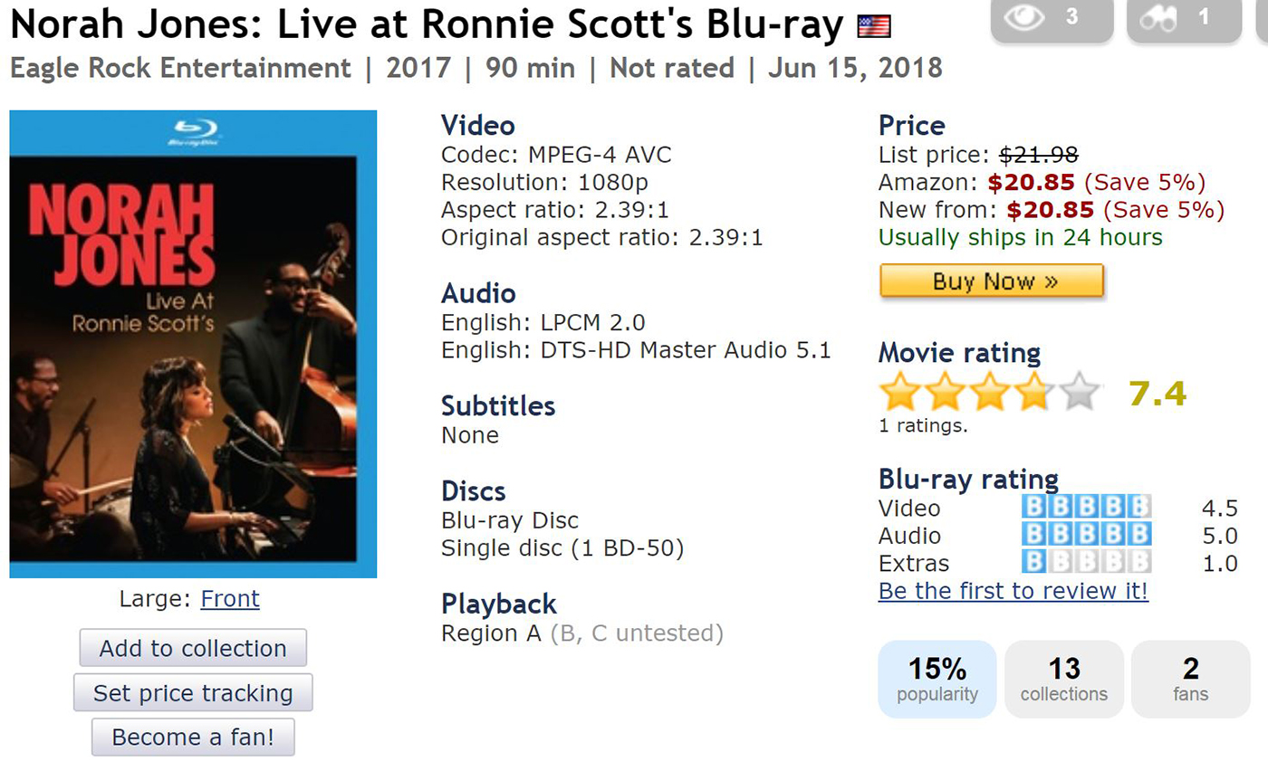Screen dimensions: 1268x771
Task: Click the movie rating gold stars
Action: click(990, 393)
